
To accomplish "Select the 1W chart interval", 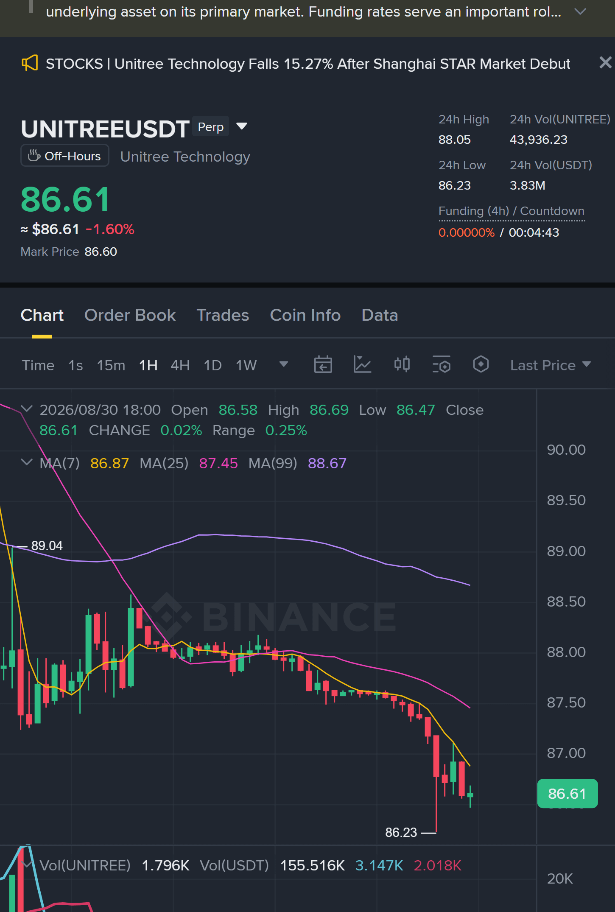I will point(246,365).
